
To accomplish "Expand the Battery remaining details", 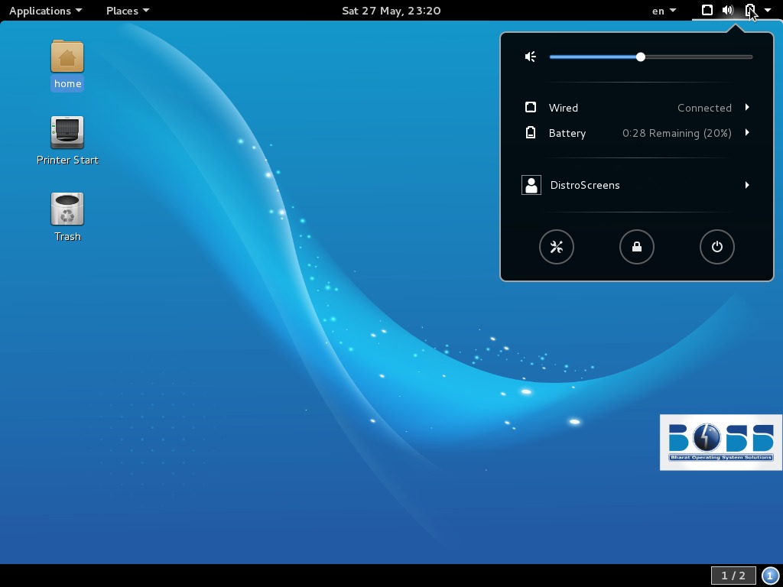I will click(x=747, y=133).
